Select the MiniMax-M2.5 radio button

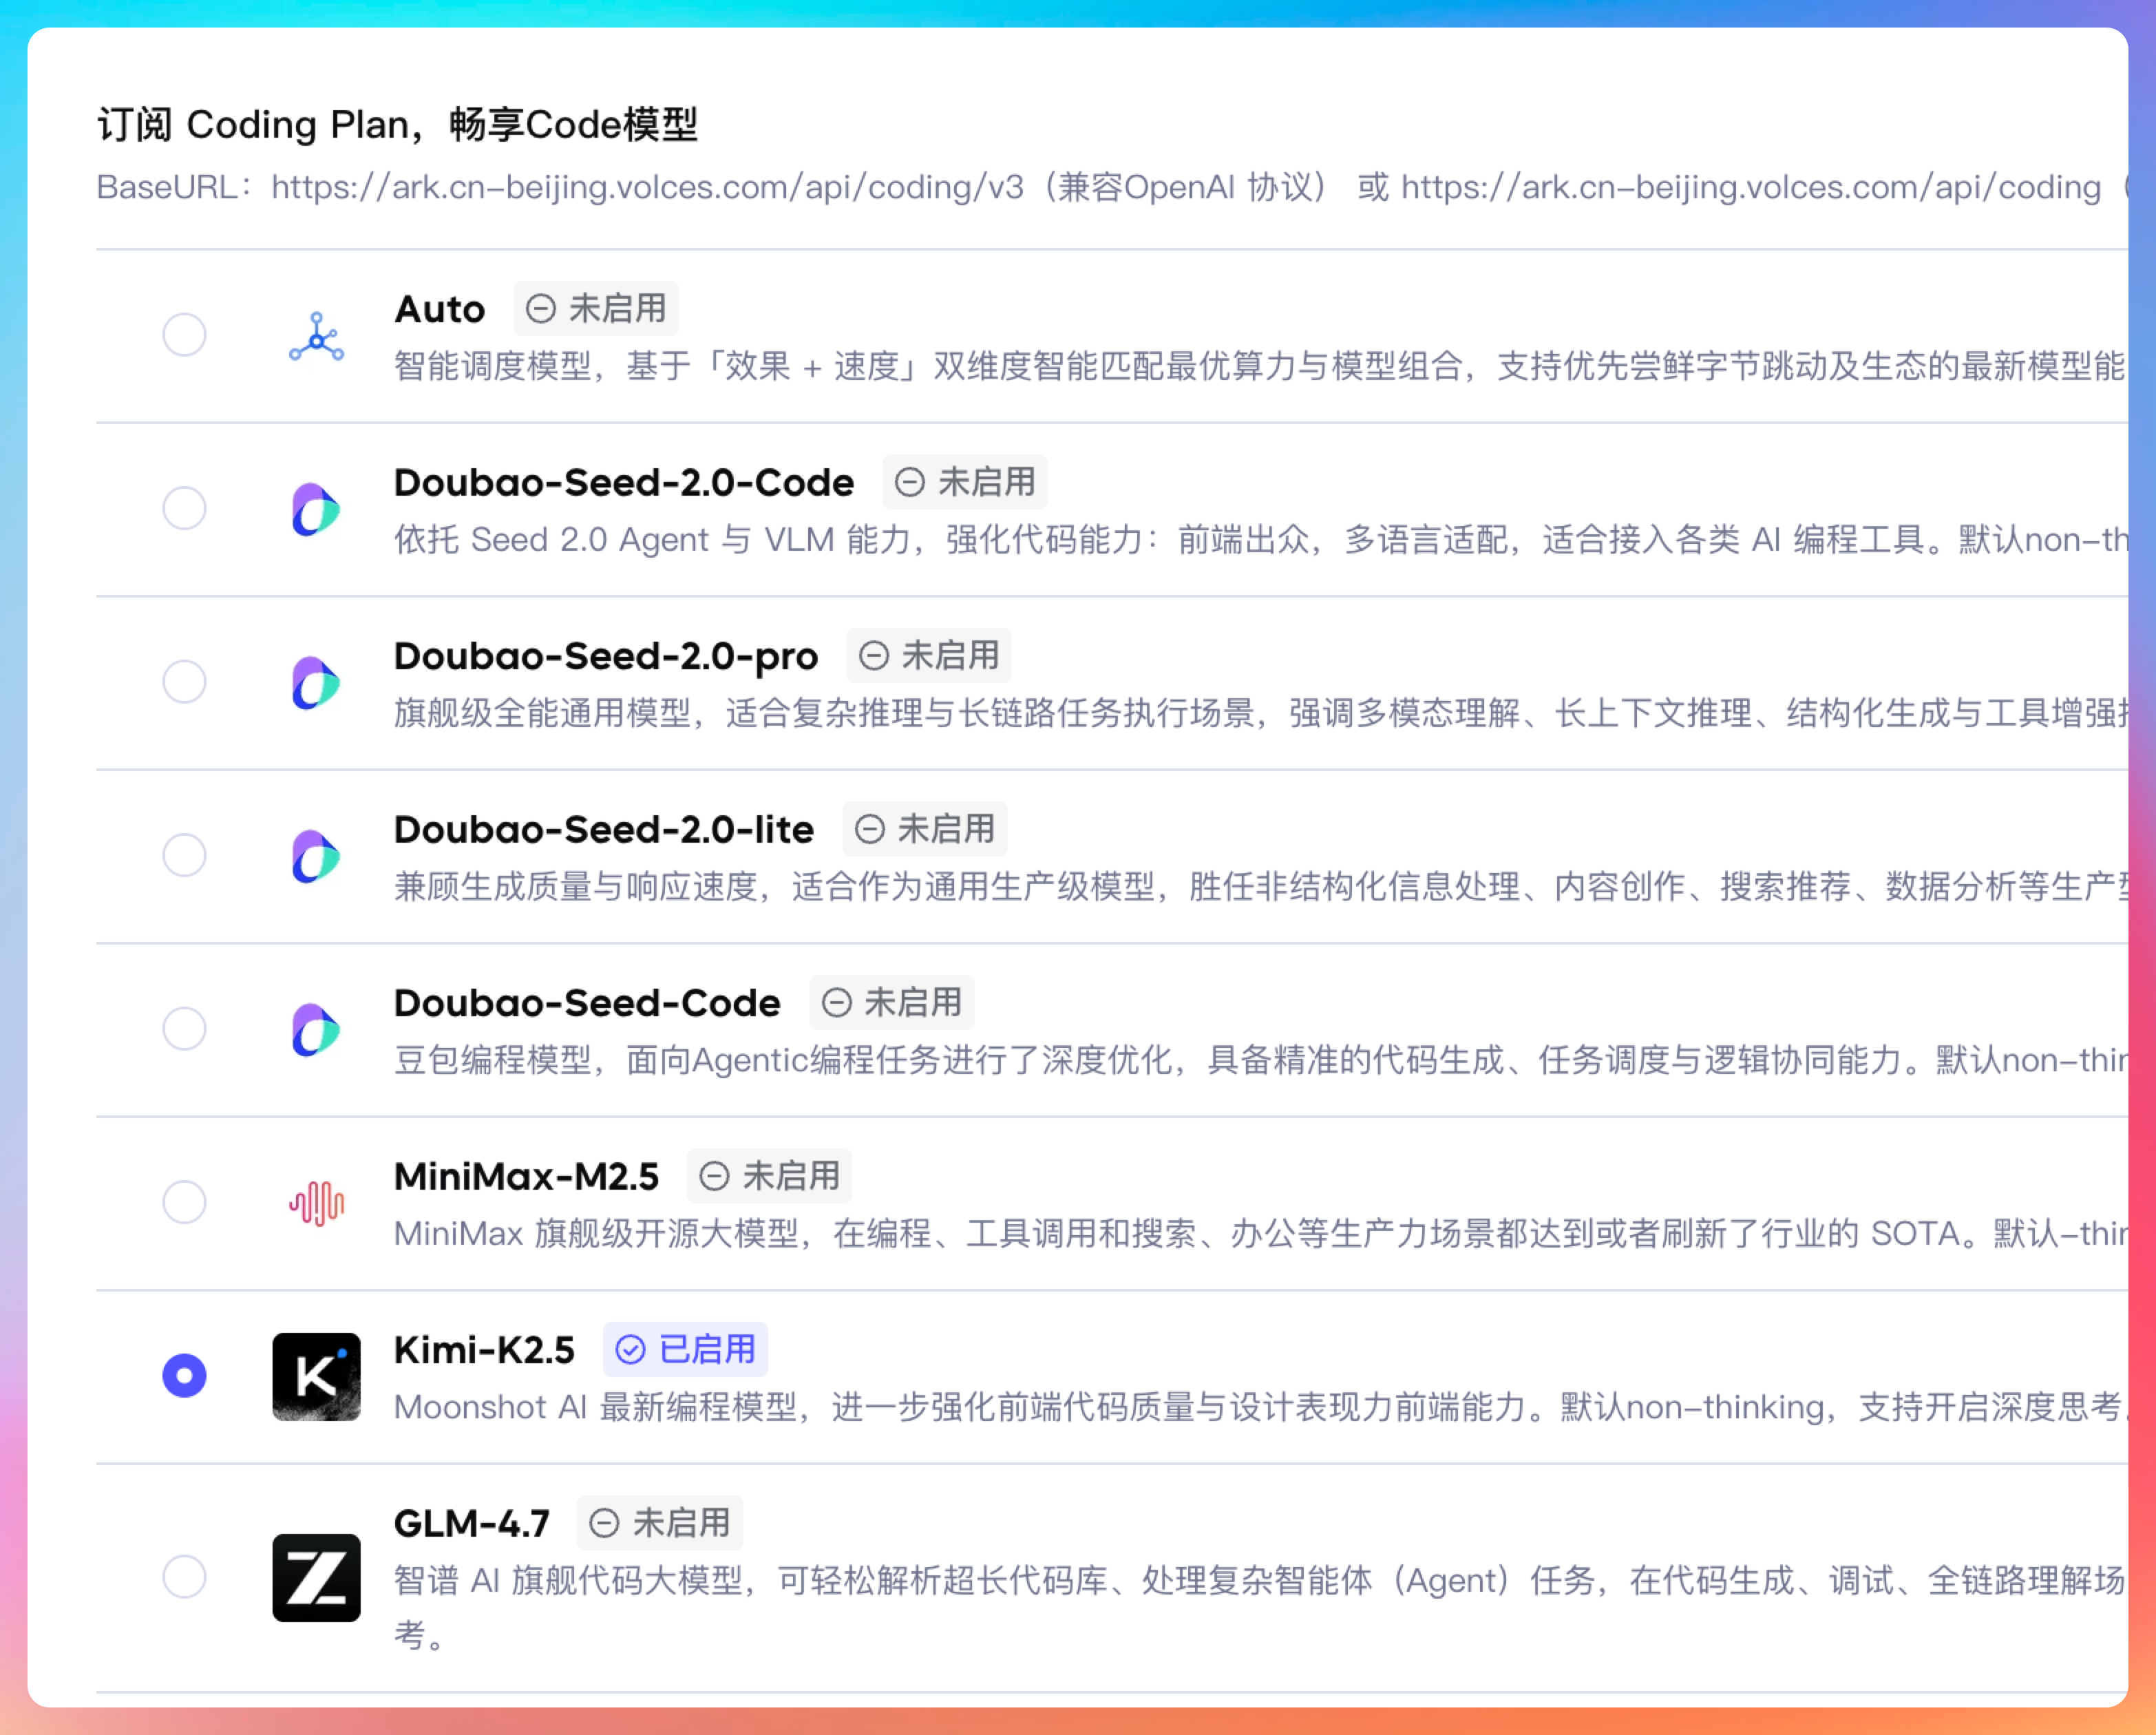point(185,1202)
